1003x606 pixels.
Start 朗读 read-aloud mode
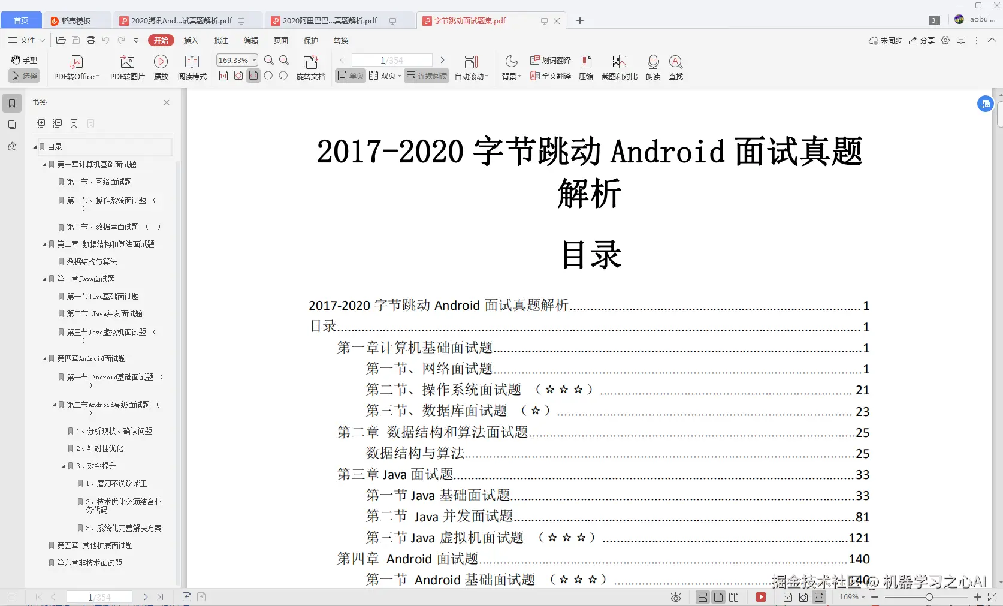pyautogui.click(x=652, y=67)
